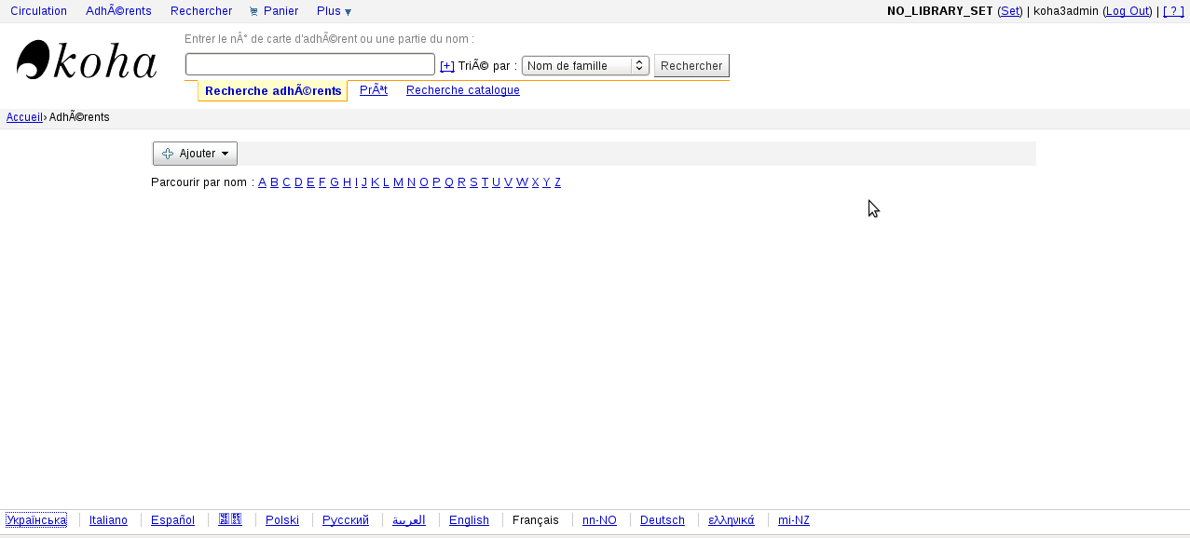Browse patron names starting with A
Screen dimensions: 1190x538
click(x=262, y=182)
